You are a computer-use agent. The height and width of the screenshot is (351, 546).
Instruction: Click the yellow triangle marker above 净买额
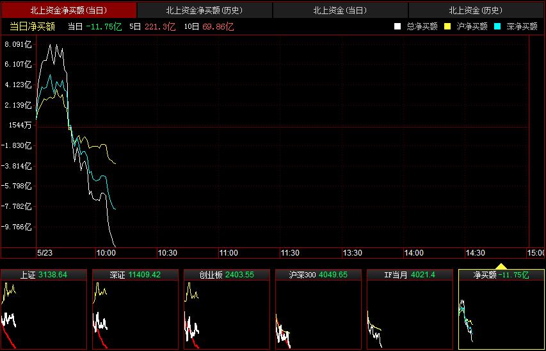pyautogui.click(x=501, y=266)
